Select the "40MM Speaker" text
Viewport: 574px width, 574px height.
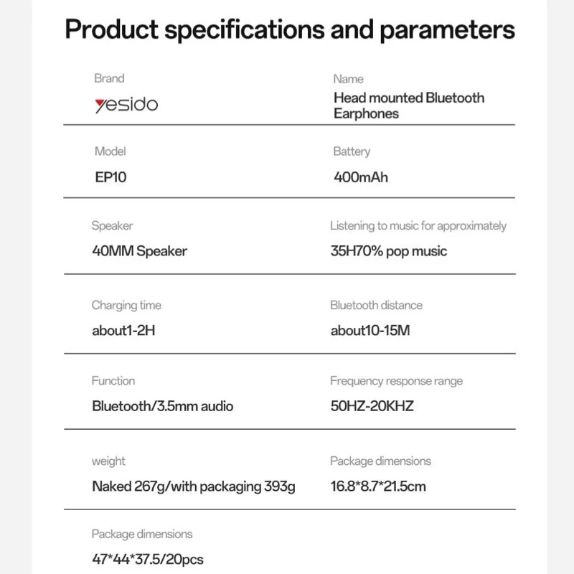pyautogui.click(x=139, y=251)
